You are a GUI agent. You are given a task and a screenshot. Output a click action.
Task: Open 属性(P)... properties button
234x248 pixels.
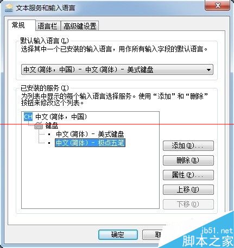coord(188,175)
